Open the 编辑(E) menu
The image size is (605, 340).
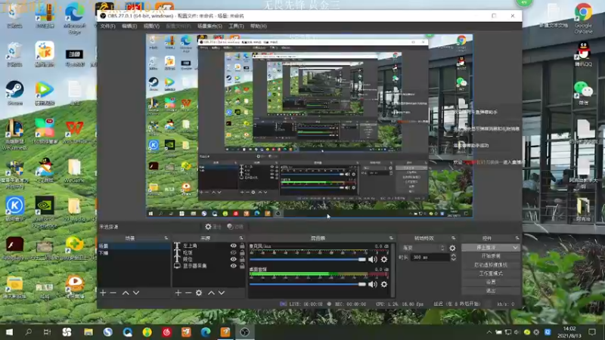129,26
